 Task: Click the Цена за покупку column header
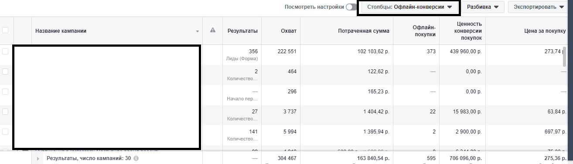(x=539, y=31)
